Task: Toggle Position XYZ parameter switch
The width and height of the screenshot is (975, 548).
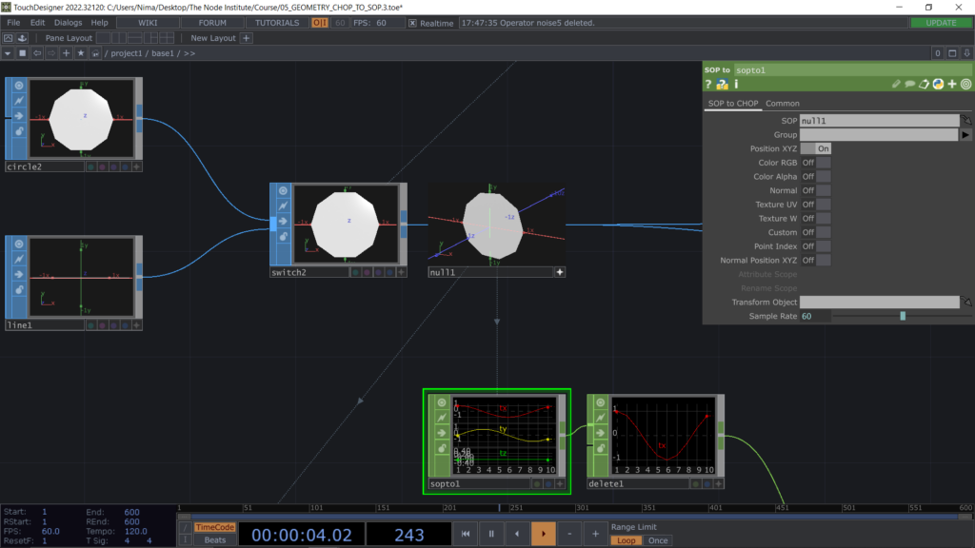Action: coord(816,148)
